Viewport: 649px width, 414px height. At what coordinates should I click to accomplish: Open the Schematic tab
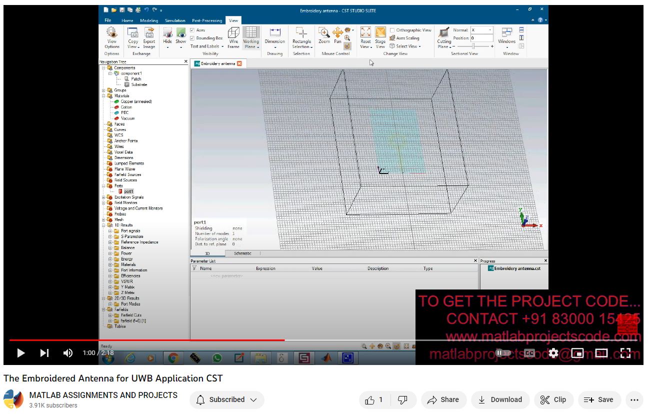coord(242,253)
